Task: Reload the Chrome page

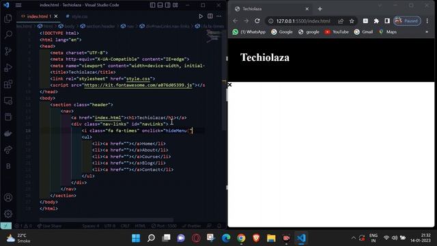Action: pyautogui.click(x=257, y=21)
